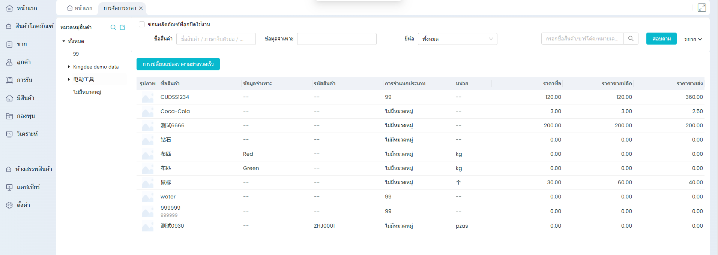Click the สอบถาม query button
Image resolution: width=718 pixels, height=255 pixels.
point(661,39)
